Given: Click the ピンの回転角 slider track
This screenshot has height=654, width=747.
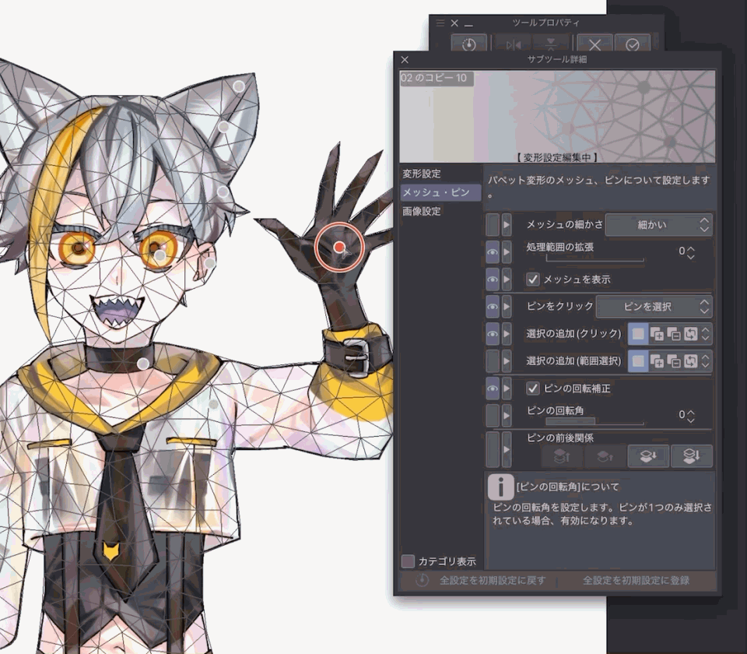Looking at the screenshot, I should click(x=594, y=422).
